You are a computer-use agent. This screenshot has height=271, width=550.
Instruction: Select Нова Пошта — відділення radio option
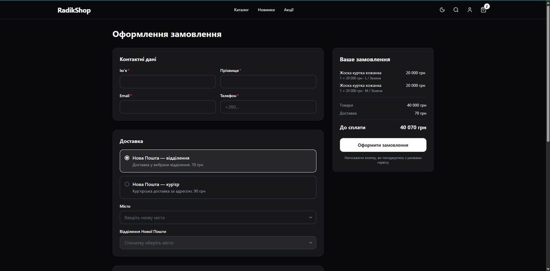pyautogui.click(x=218, y=161)
